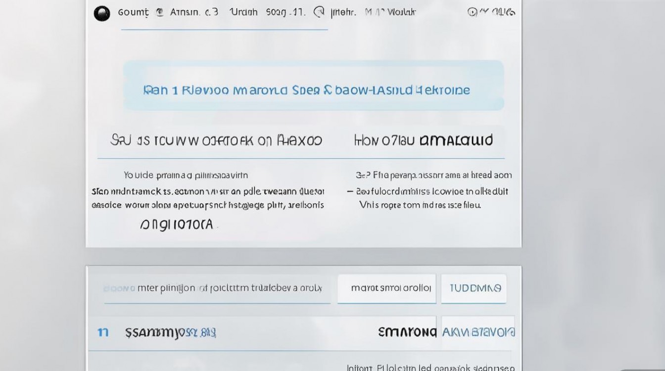This screenshot has width=665, height=371.
Task: Click the black circular logo icon
Action: click(x=101, y=13)
